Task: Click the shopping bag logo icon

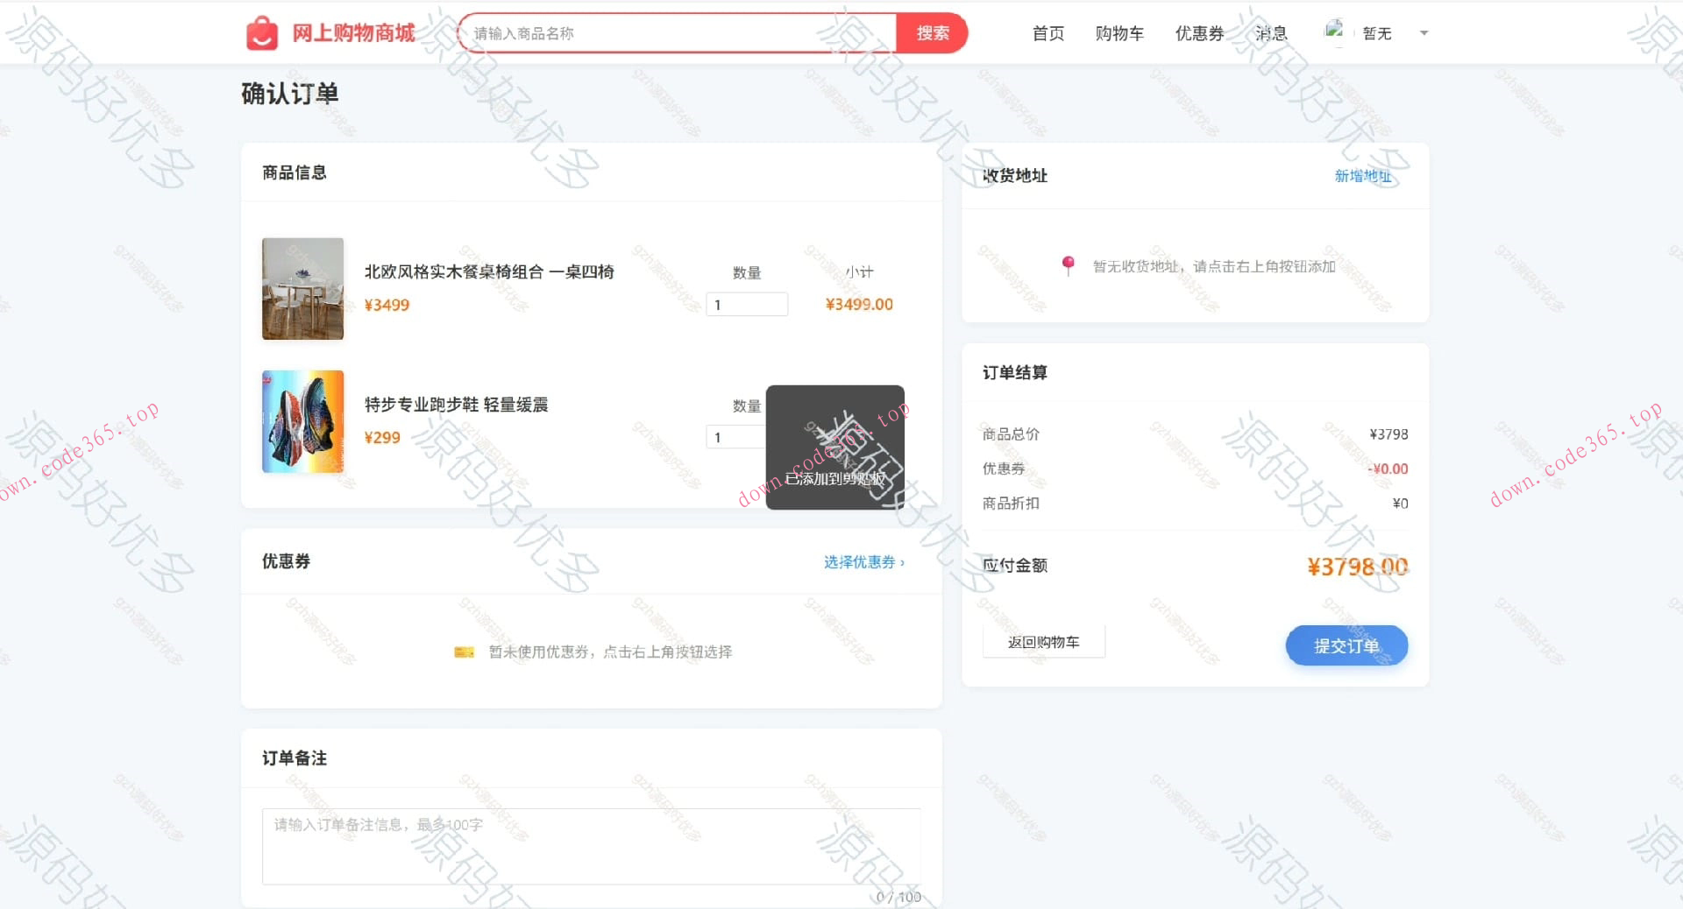Action: [x=263, y=32]
